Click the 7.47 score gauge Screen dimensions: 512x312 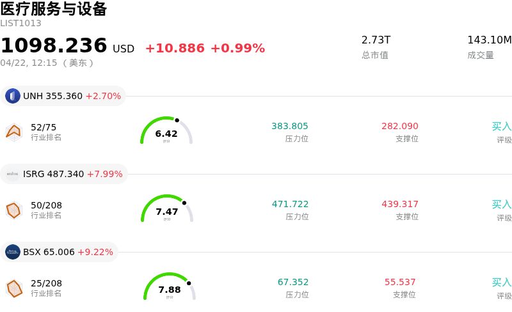(x=167, y=210)
